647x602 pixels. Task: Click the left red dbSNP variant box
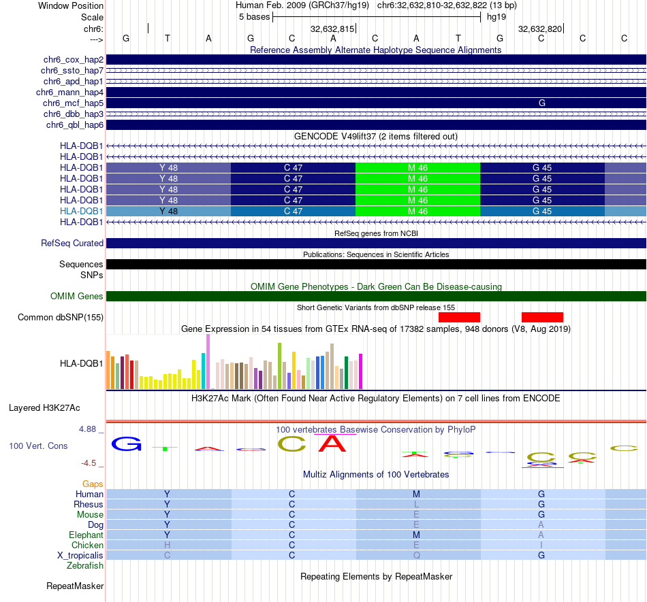click(x=459, y=317)
